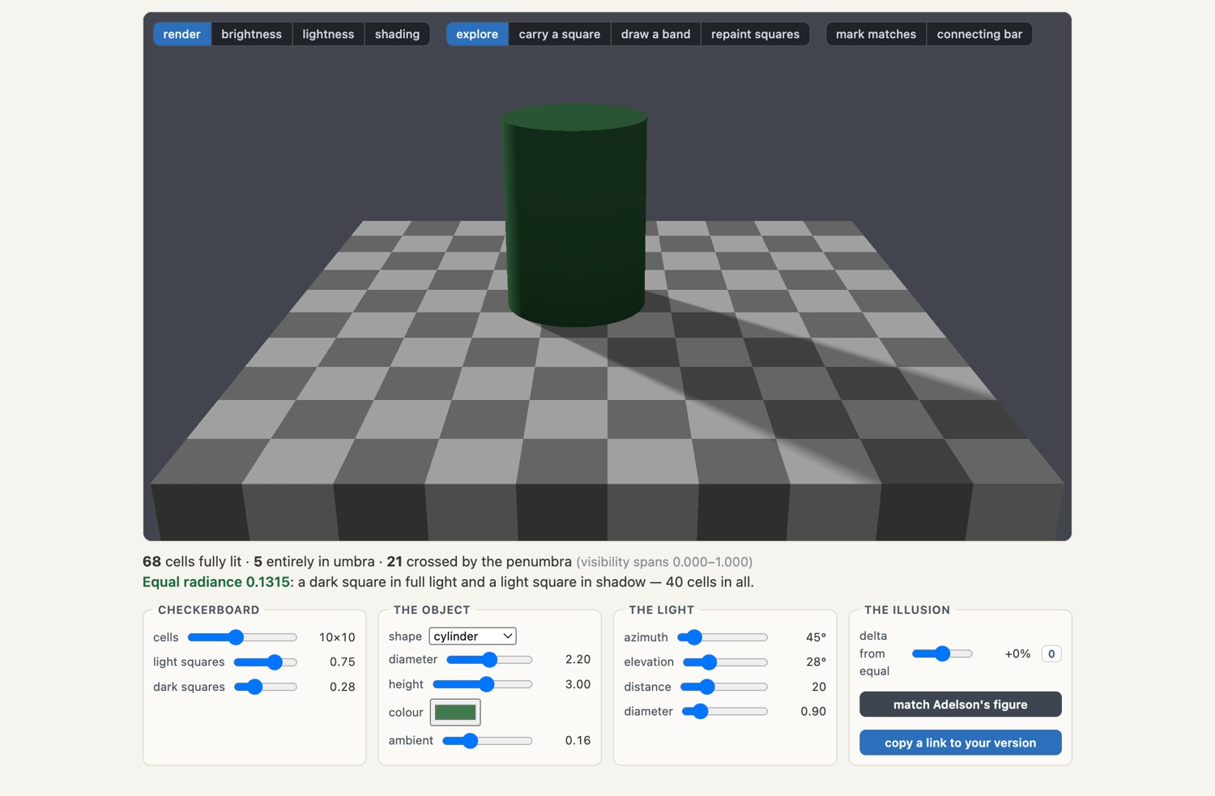This screenshot has width=1215, height=796.
Task: Click the object colour swatch
Action: pos(455,713)
